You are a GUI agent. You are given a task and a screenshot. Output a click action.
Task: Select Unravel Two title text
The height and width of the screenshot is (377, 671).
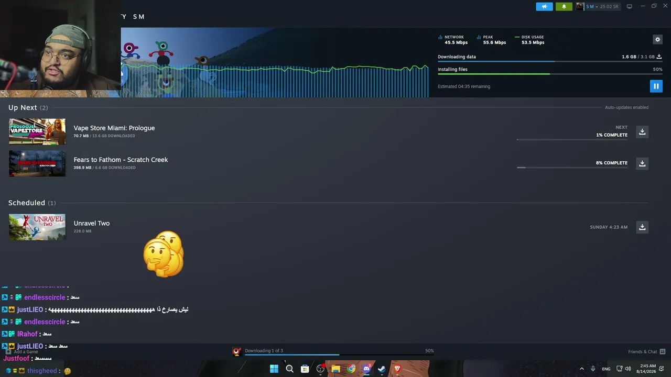click(x=92, y=223)
